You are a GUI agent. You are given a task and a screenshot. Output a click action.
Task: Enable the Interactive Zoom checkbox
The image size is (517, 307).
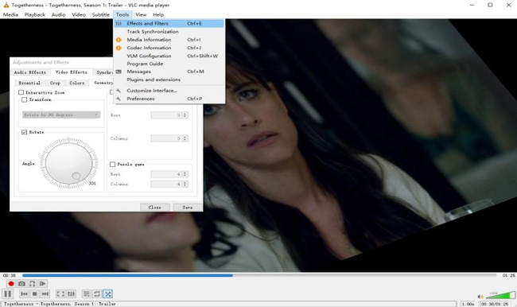coord(21,92)
